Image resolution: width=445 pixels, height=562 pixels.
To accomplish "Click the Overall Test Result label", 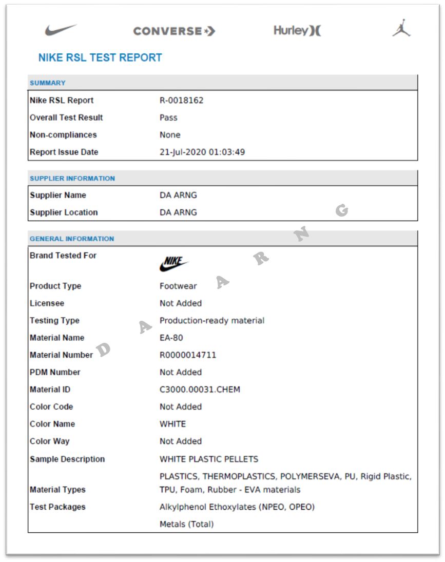I will point(66,118).
